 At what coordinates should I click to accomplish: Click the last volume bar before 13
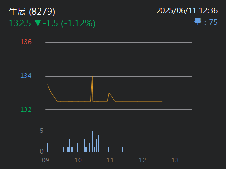click(x=162, y=150)
